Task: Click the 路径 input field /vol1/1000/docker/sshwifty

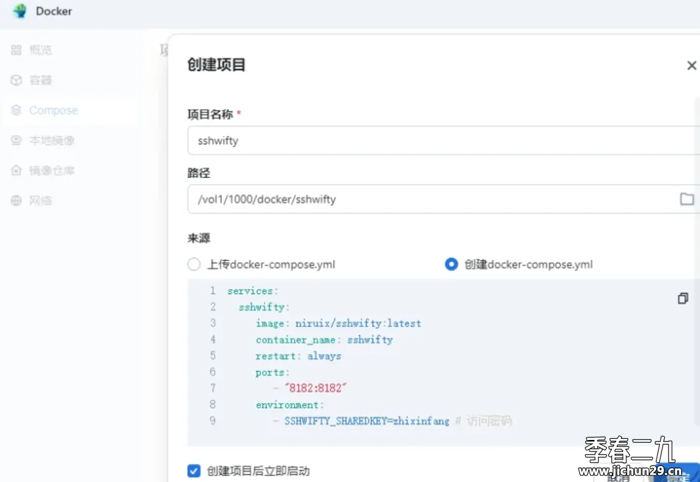Action: (x=444, y=199)
